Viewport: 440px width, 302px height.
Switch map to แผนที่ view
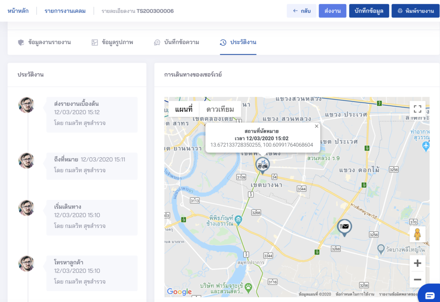coord(184,109)
